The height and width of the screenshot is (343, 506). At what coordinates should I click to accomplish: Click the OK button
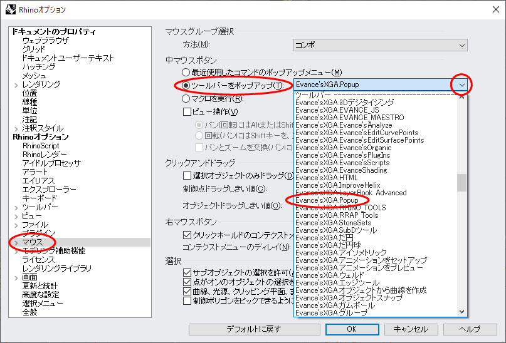pos(351,329)
